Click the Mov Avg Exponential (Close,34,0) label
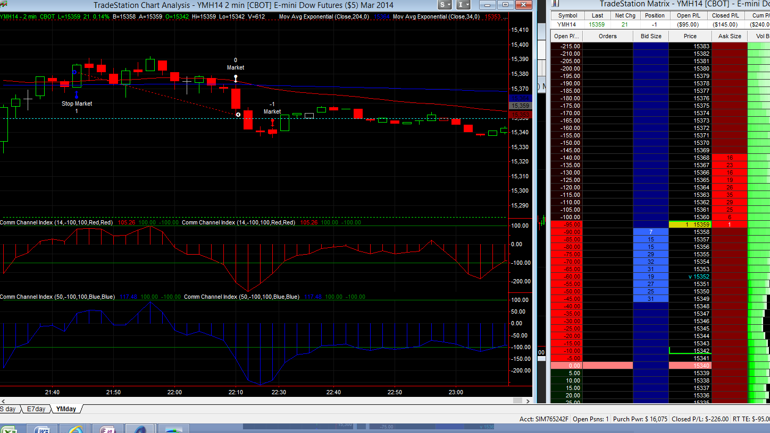770x433 pixels. pyautogui.click(x=437, y=16)
